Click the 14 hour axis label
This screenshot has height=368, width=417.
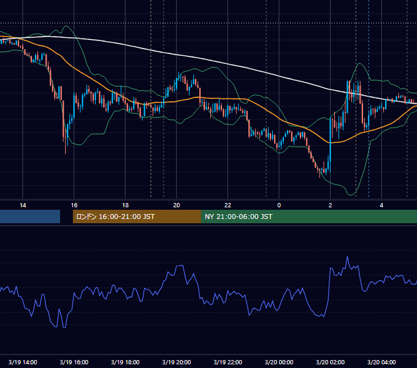[23, 205]
